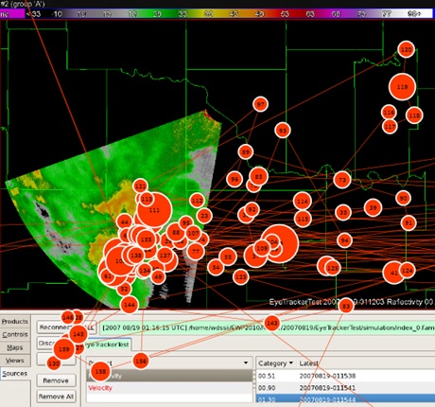Switch to the Maps side tab
Screen dimensions: 435x407
tap(15, 347)
